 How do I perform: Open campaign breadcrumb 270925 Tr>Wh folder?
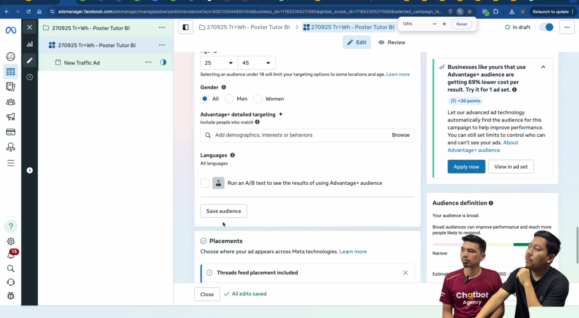tap(244, 27)
